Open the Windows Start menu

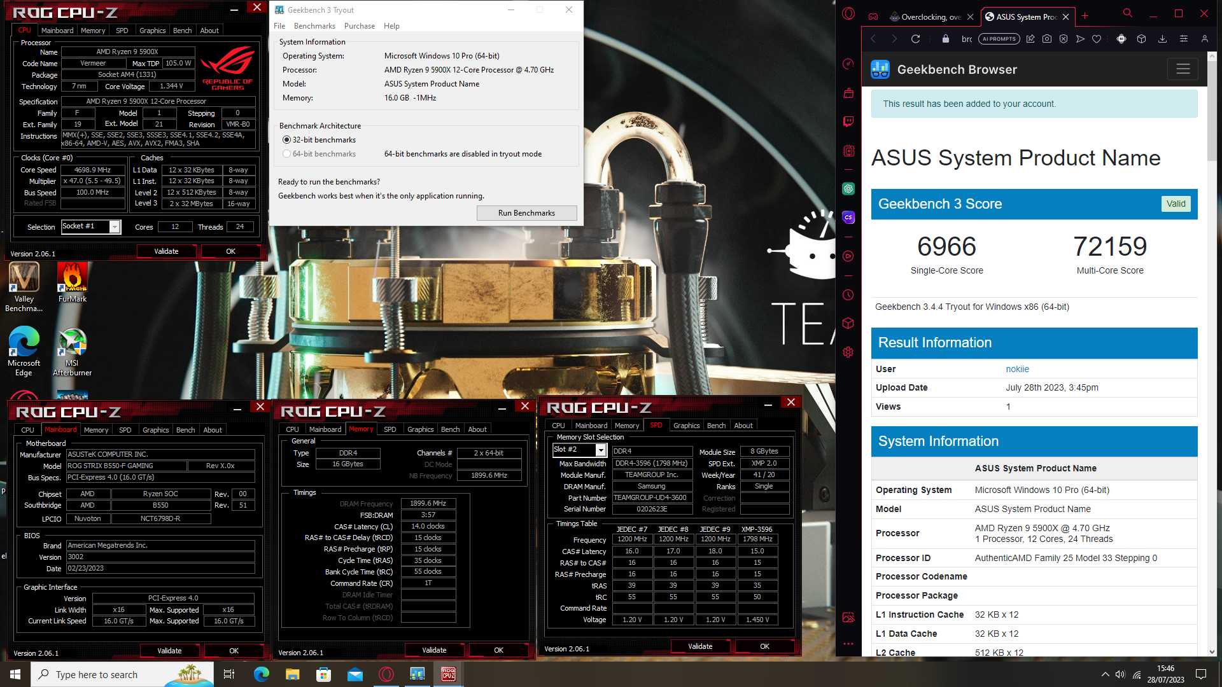[15, 674]
